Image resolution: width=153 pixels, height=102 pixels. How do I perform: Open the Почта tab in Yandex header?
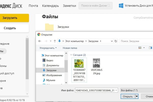click(33, 6)
